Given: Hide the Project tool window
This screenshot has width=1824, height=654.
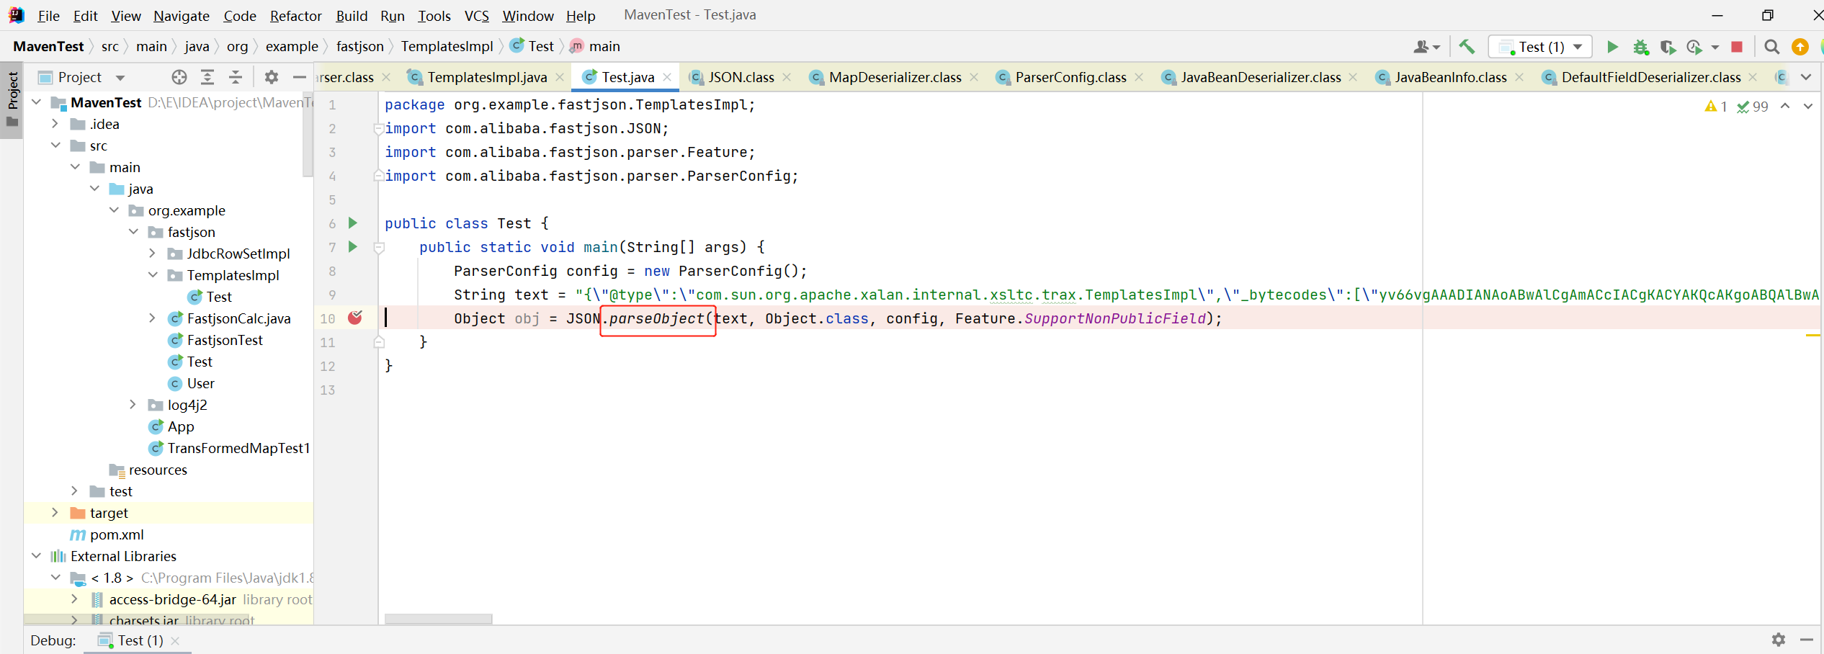Looking at the screenshot, I should [x=300, y=77].
